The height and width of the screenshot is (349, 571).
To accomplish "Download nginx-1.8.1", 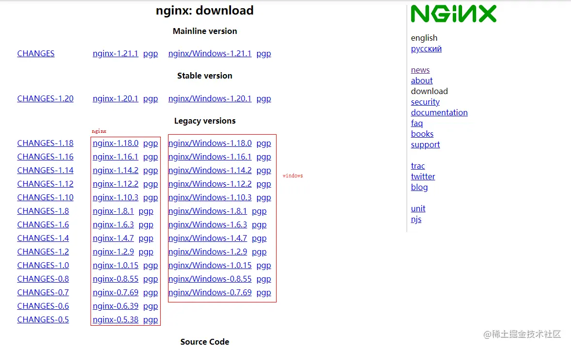I will coord(113,211).
